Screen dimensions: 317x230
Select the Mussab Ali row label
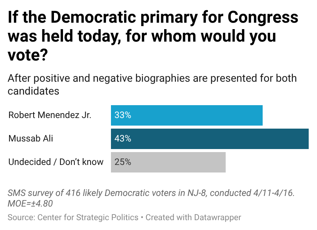31,139
